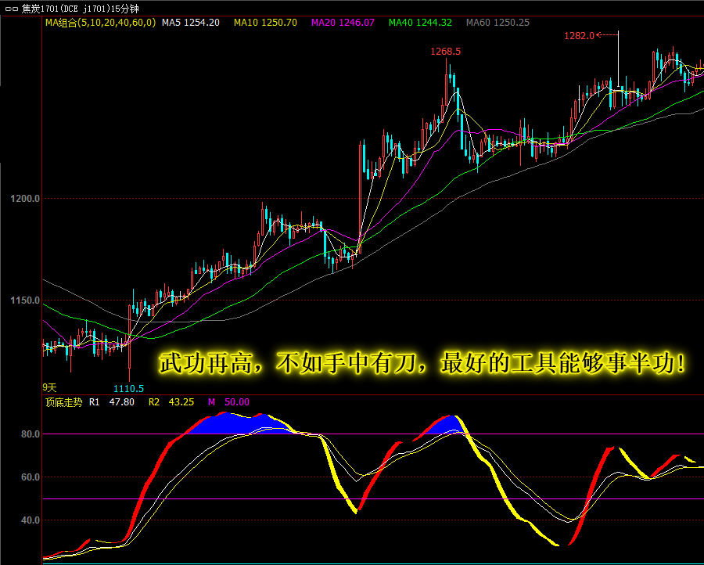
Task: Select the MA5 1254.20 value
Action: coord(191,23)
